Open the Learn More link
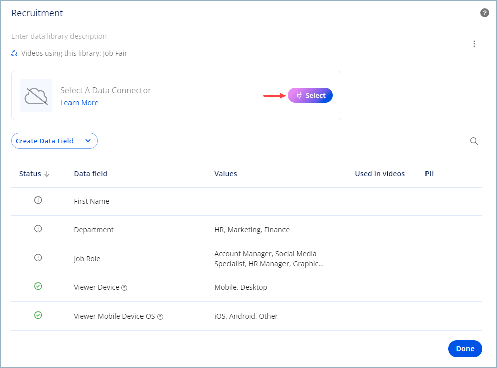Screen dimensions: 497x368 [x=80, y=103]
